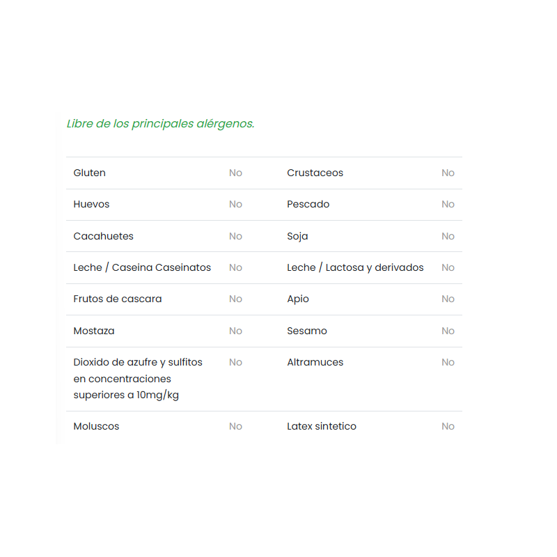Click the 'No' value beside Latex sintetico
This screenshot has height=557, width=557.
(448, 426)
